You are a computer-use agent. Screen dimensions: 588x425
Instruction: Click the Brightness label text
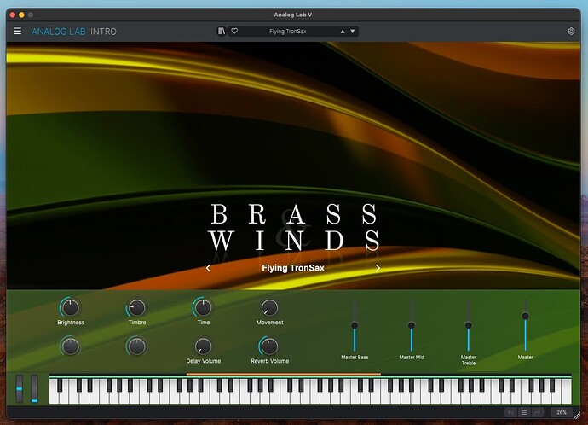(71, 323)
